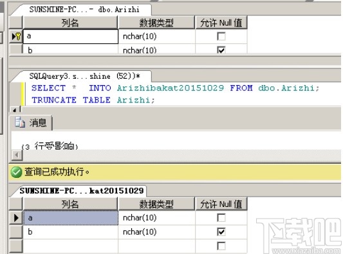343x254 pixels.
Task: Click the row selector arrow for column a in bottom table
Action: click(x=16, y=218)
